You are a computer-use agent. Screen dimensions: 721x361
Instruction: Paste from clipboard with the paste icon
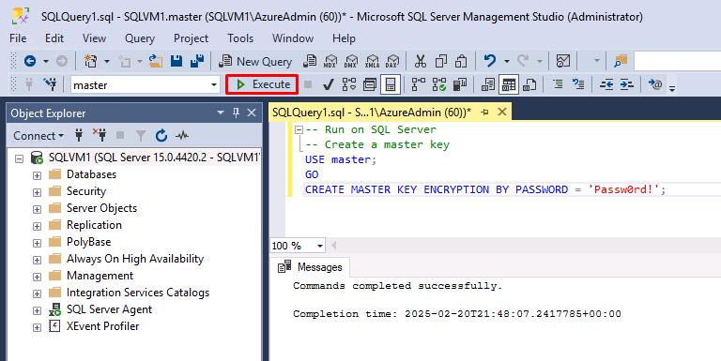tap(461, 61)
